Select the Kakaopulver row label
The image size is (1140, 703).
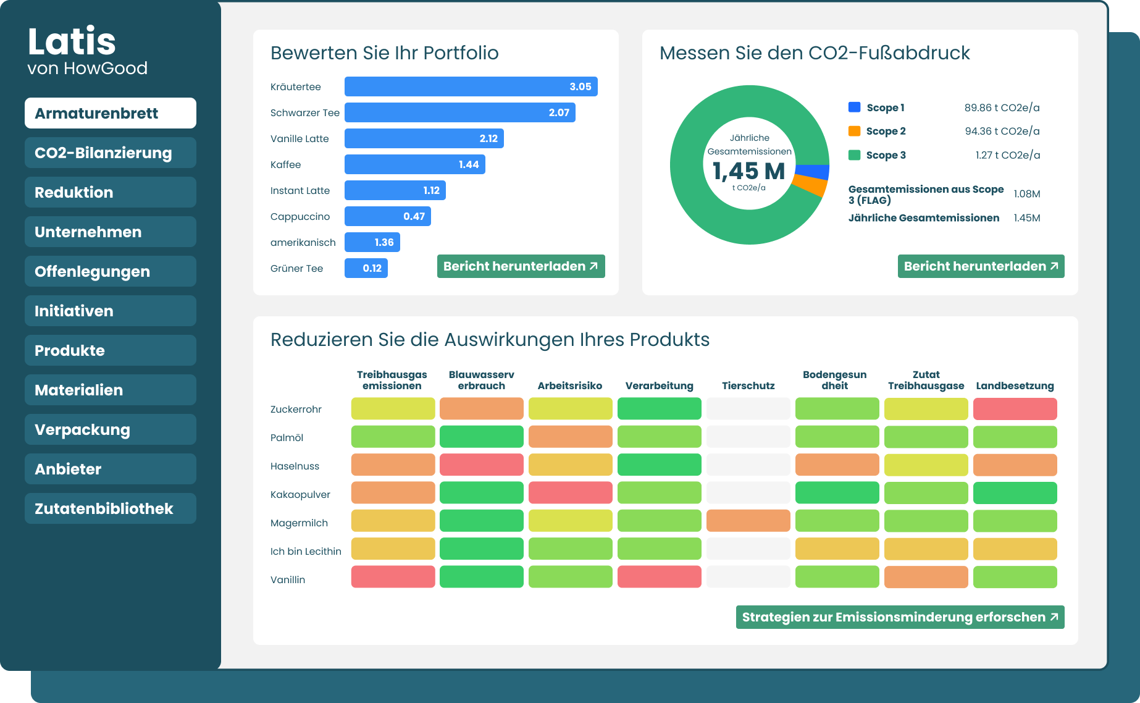[x=300, y=494]
